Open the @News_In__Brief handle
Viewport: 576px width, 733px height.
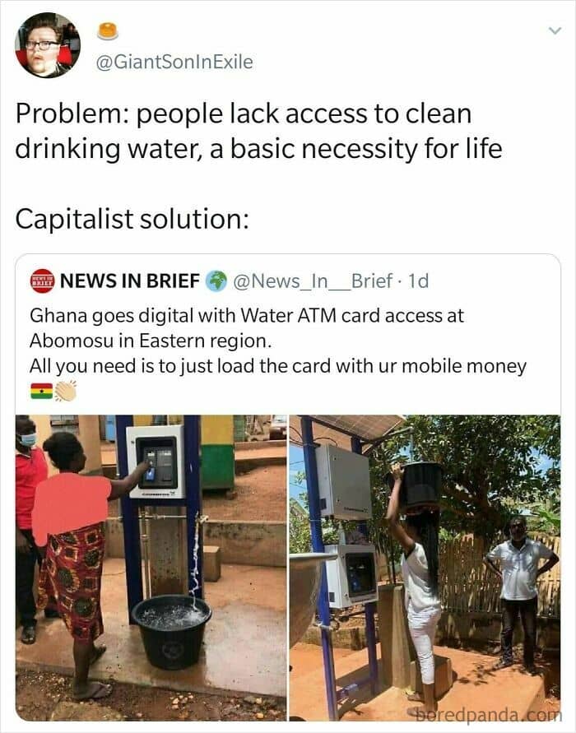coord(313,281)
